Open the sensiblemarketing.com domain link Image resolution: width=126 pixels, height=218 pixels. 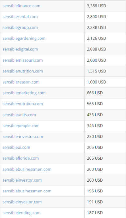point(24,93)
